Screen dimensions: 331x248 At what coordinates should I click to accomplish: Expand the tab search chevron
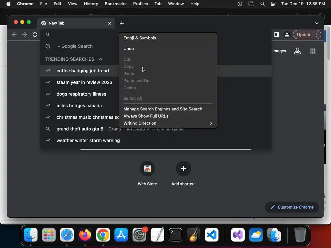[317, 23]
